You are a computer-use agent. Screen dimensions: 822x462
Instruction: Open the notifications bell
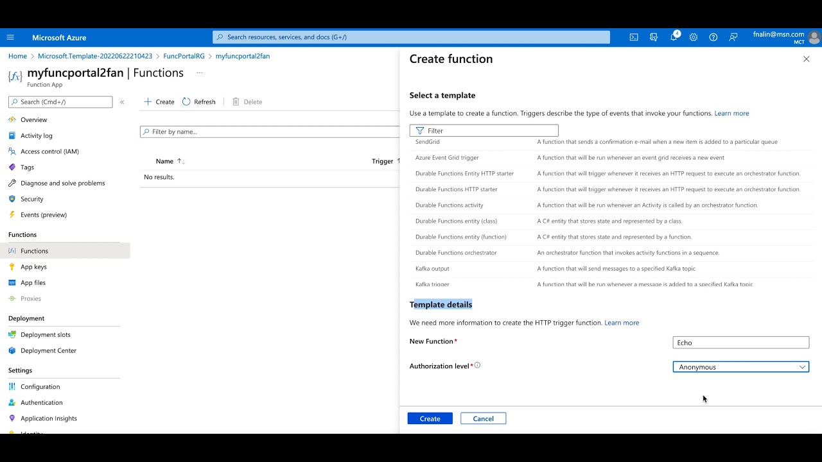[674, 37]
